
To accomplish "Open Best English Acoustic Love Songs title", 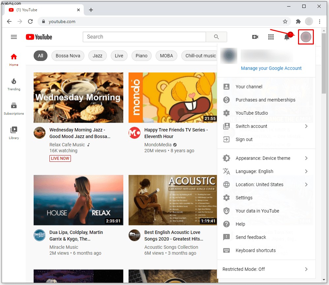I will tap(174, 236).
